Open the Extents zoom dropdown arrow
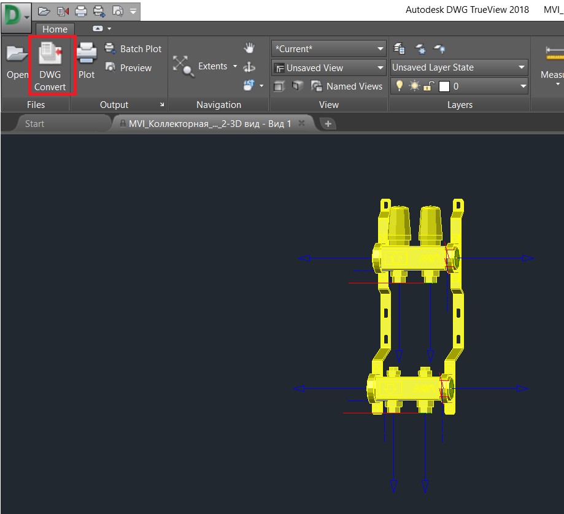Screen dimensions: 564x514 (x=234, y=66)
